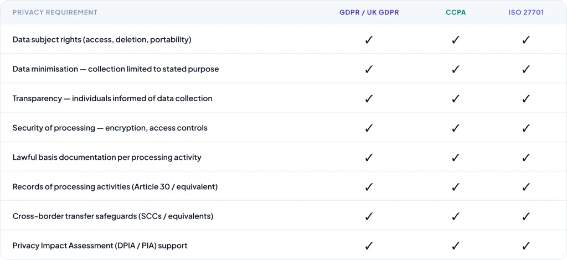Click GDPR checkmark for Security of processing
Image resolution: width=567 pixels, height=260 pixels.
tap(369, 128)
